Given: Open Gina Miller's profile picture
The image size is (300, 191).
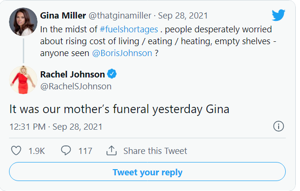Looking at the screenshot, I should (x=23, y=22).
